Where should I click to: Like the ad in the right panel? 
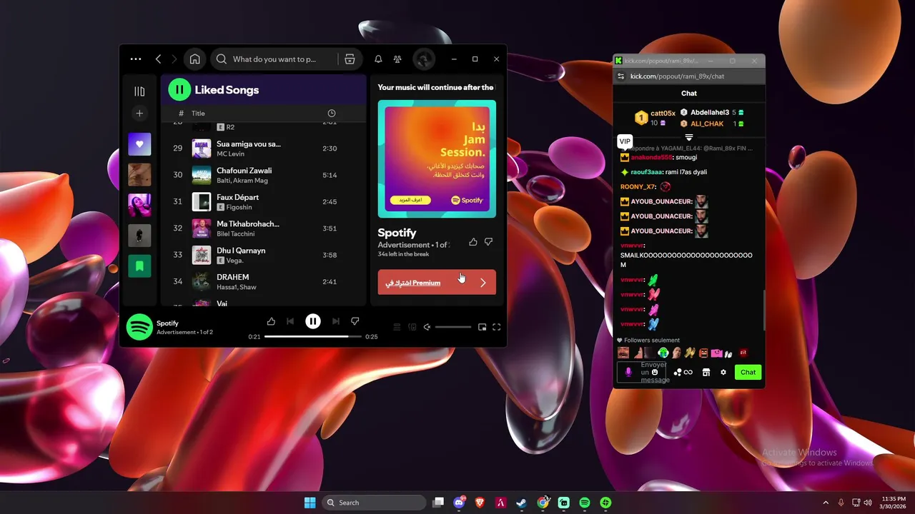pos(473,242)
